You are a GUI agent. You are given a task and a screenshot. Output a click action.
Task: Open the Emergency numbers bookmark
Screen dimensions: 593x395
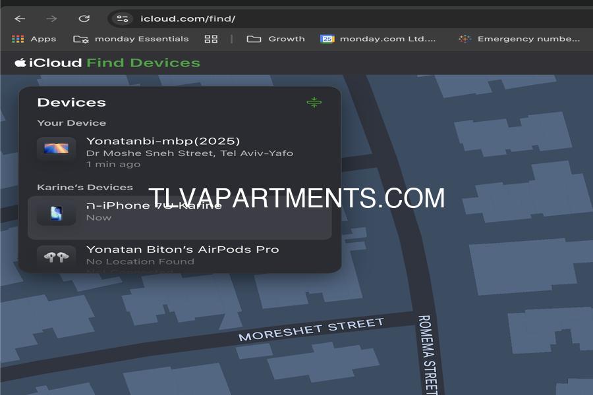point(519,39)
